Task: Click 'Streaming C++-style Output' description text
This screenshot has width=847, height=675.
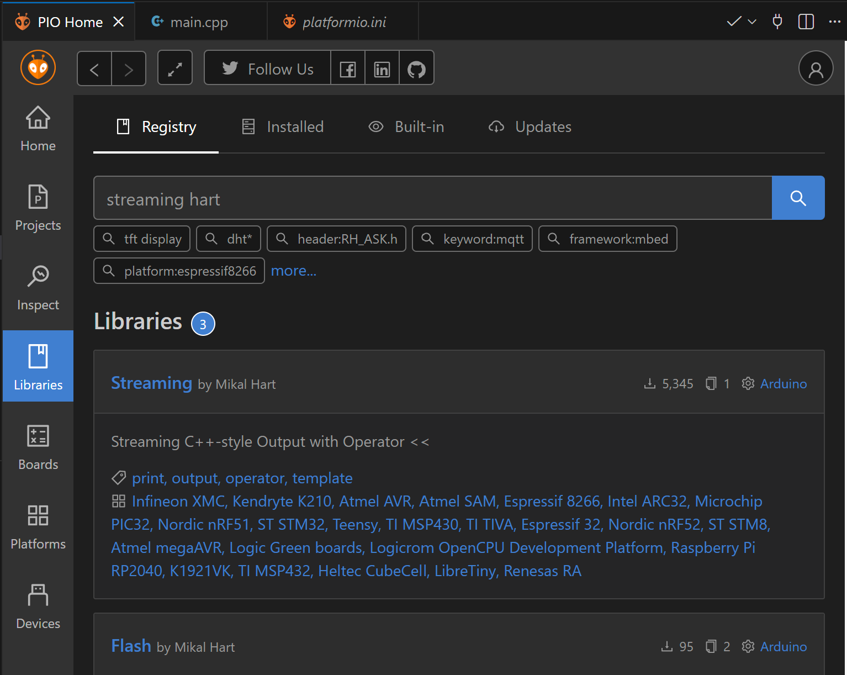Action: [x=270, y=442]
